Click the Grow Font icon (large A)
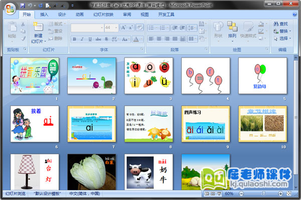 (123, 28)
